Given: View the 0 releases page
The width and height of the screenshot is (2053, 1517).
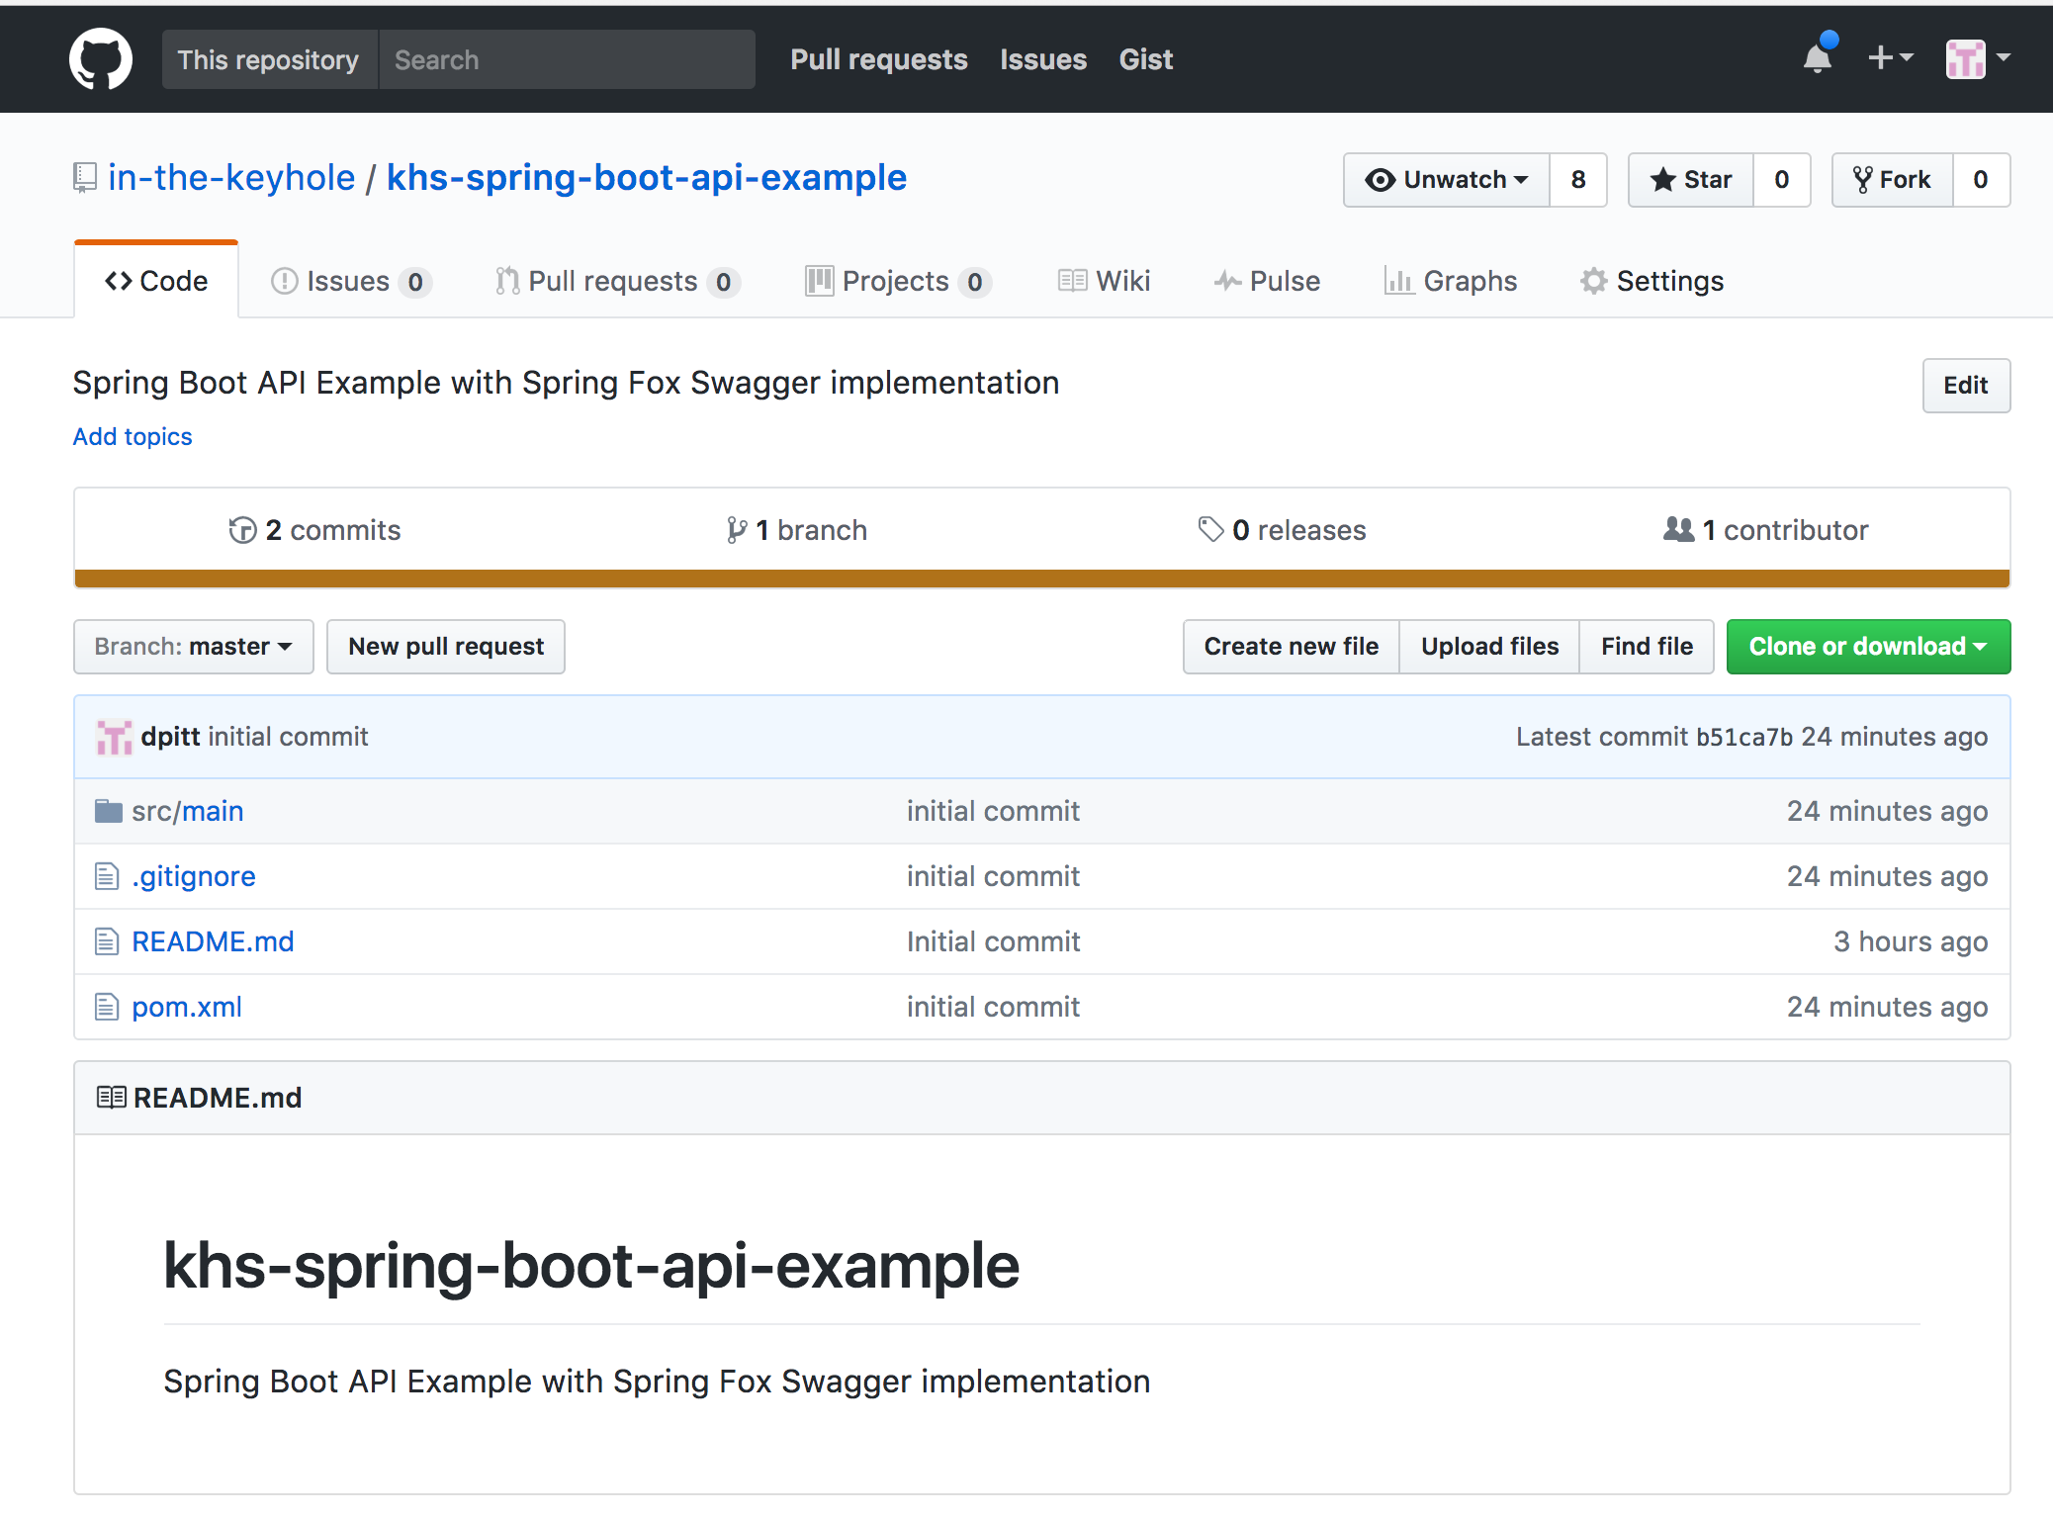Looking at the screenshot, I should pyautogui.click(x=1283, y=530).
